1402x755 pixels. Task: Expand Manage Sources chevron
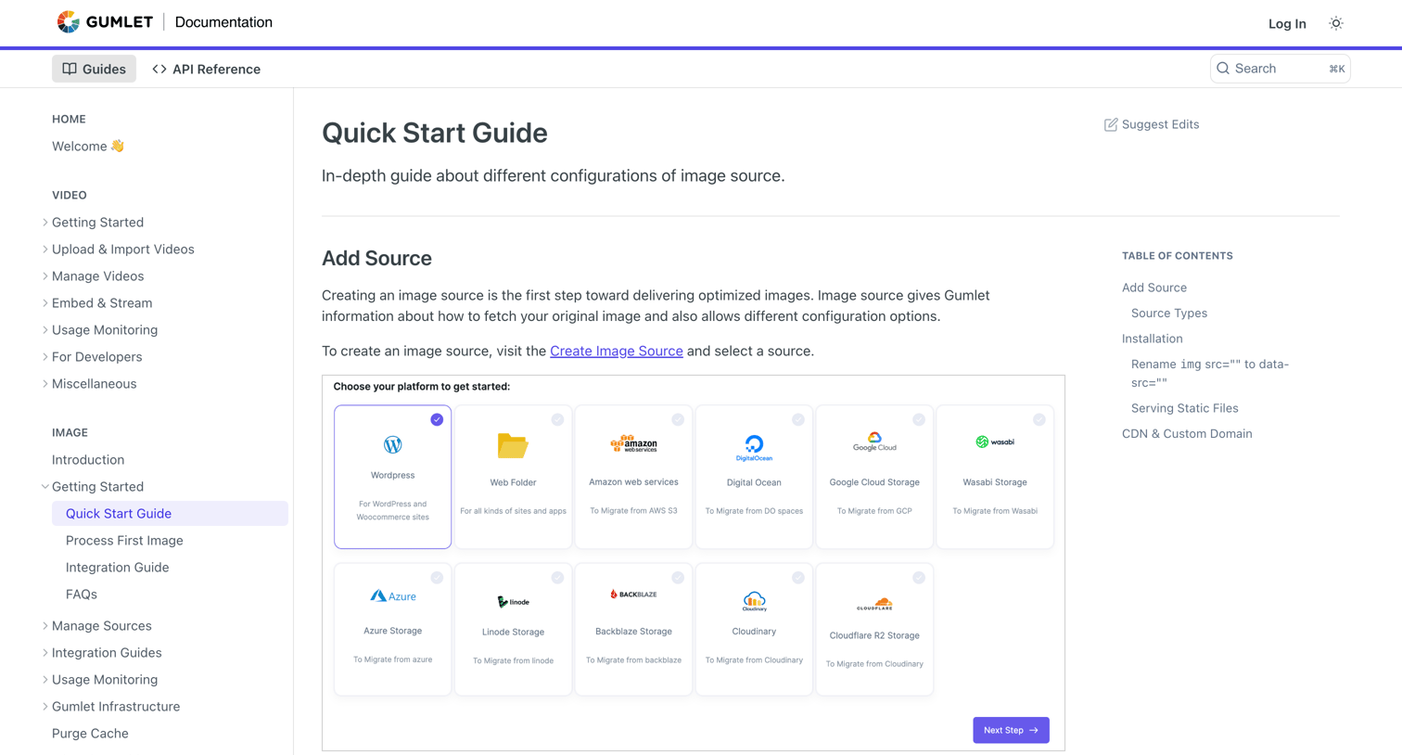[45, 626]
